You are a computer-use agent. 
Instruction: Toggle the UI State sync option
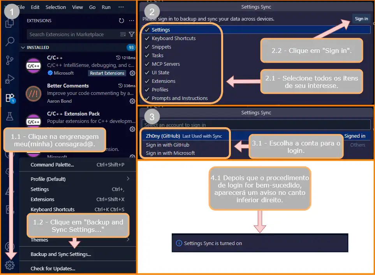[x=147, y=73]
